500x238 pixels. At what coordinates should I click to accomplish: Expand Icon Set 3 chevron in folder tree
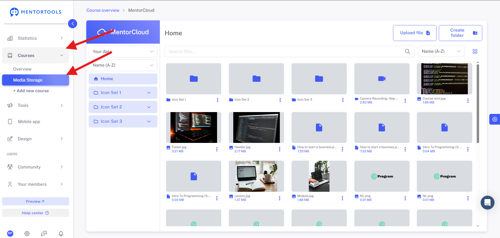[x=149, y=121]
